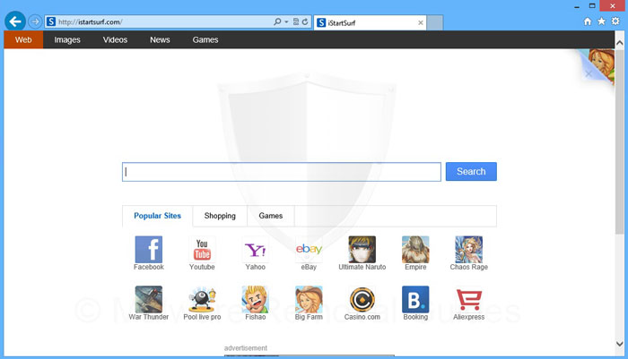Switch to the Videos navigation tab

click(x=115, y=39)
